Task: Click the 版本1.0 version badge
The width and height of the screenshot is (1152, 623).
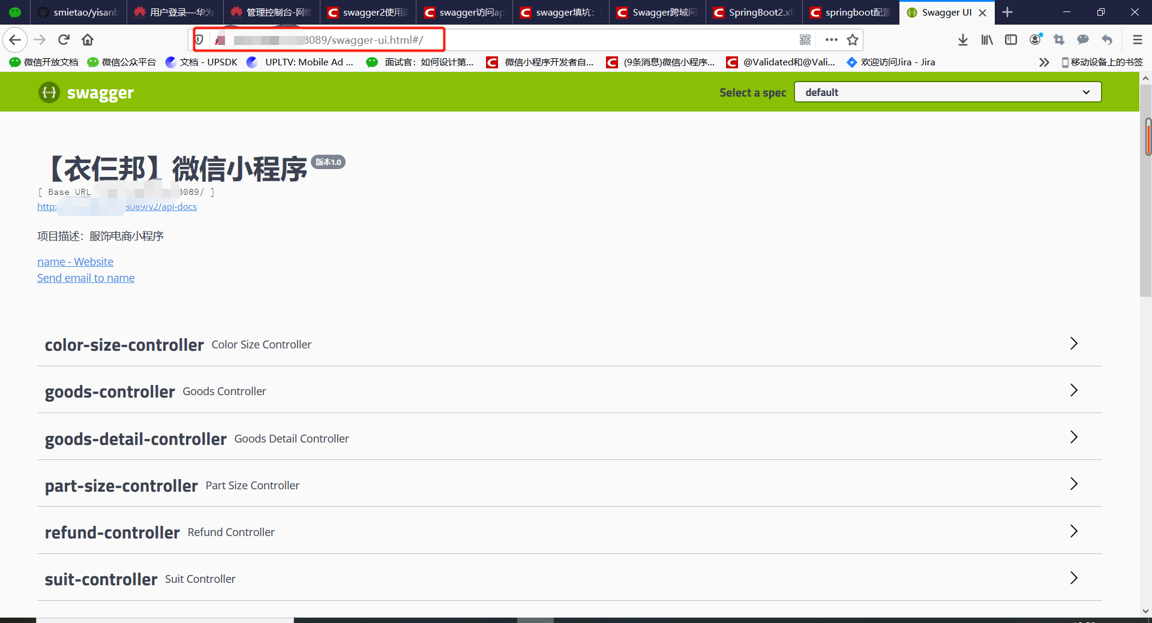Action: coord(328,162)
